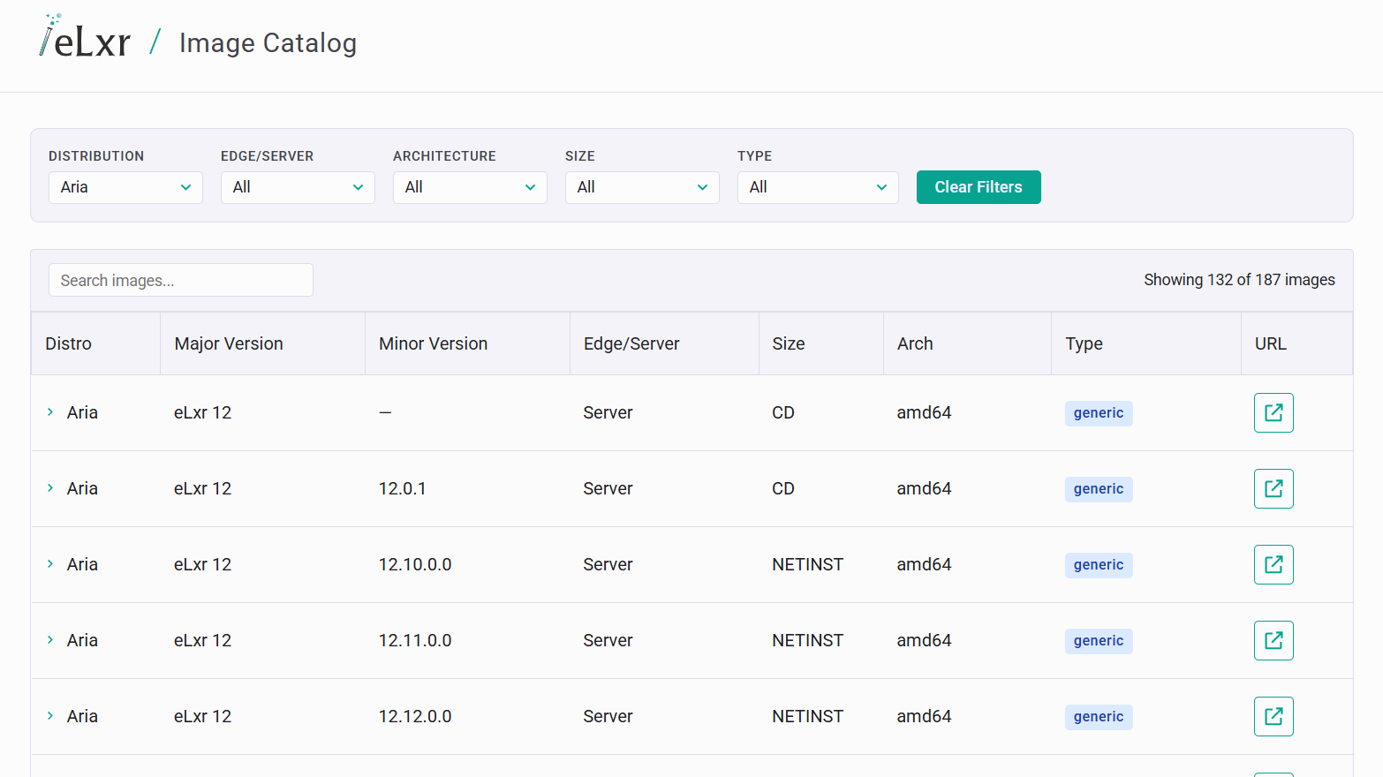This screenshot has height=777, width=1383.
Task: Click the URL column header
Action: pos(1296,343)
